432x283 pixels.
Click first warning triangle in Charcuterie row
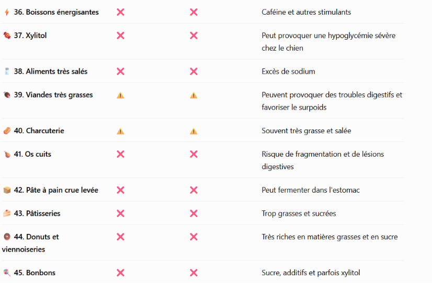coord(120,131)
